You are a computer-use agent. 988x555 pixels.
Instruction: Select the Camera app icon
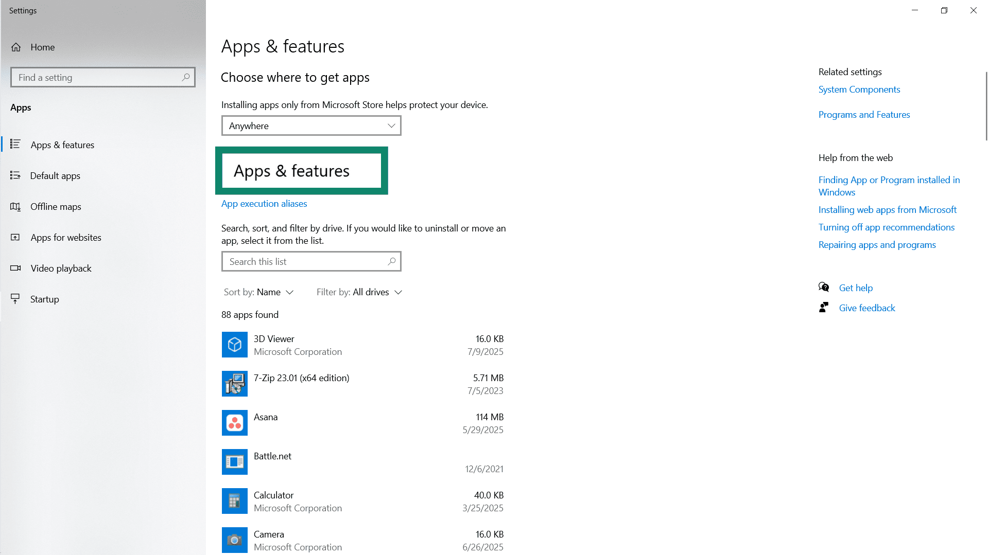[x=234, y=540]
